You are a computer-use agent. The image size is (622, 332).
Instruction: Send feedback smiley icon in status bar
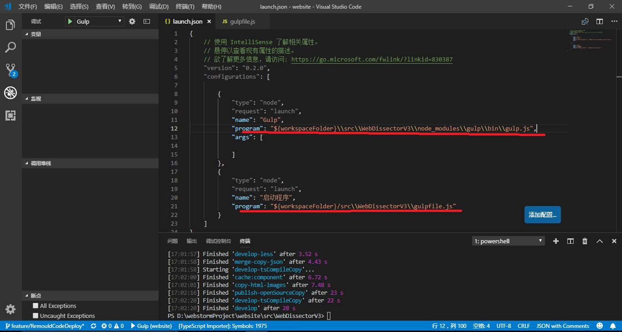[600, 326]
